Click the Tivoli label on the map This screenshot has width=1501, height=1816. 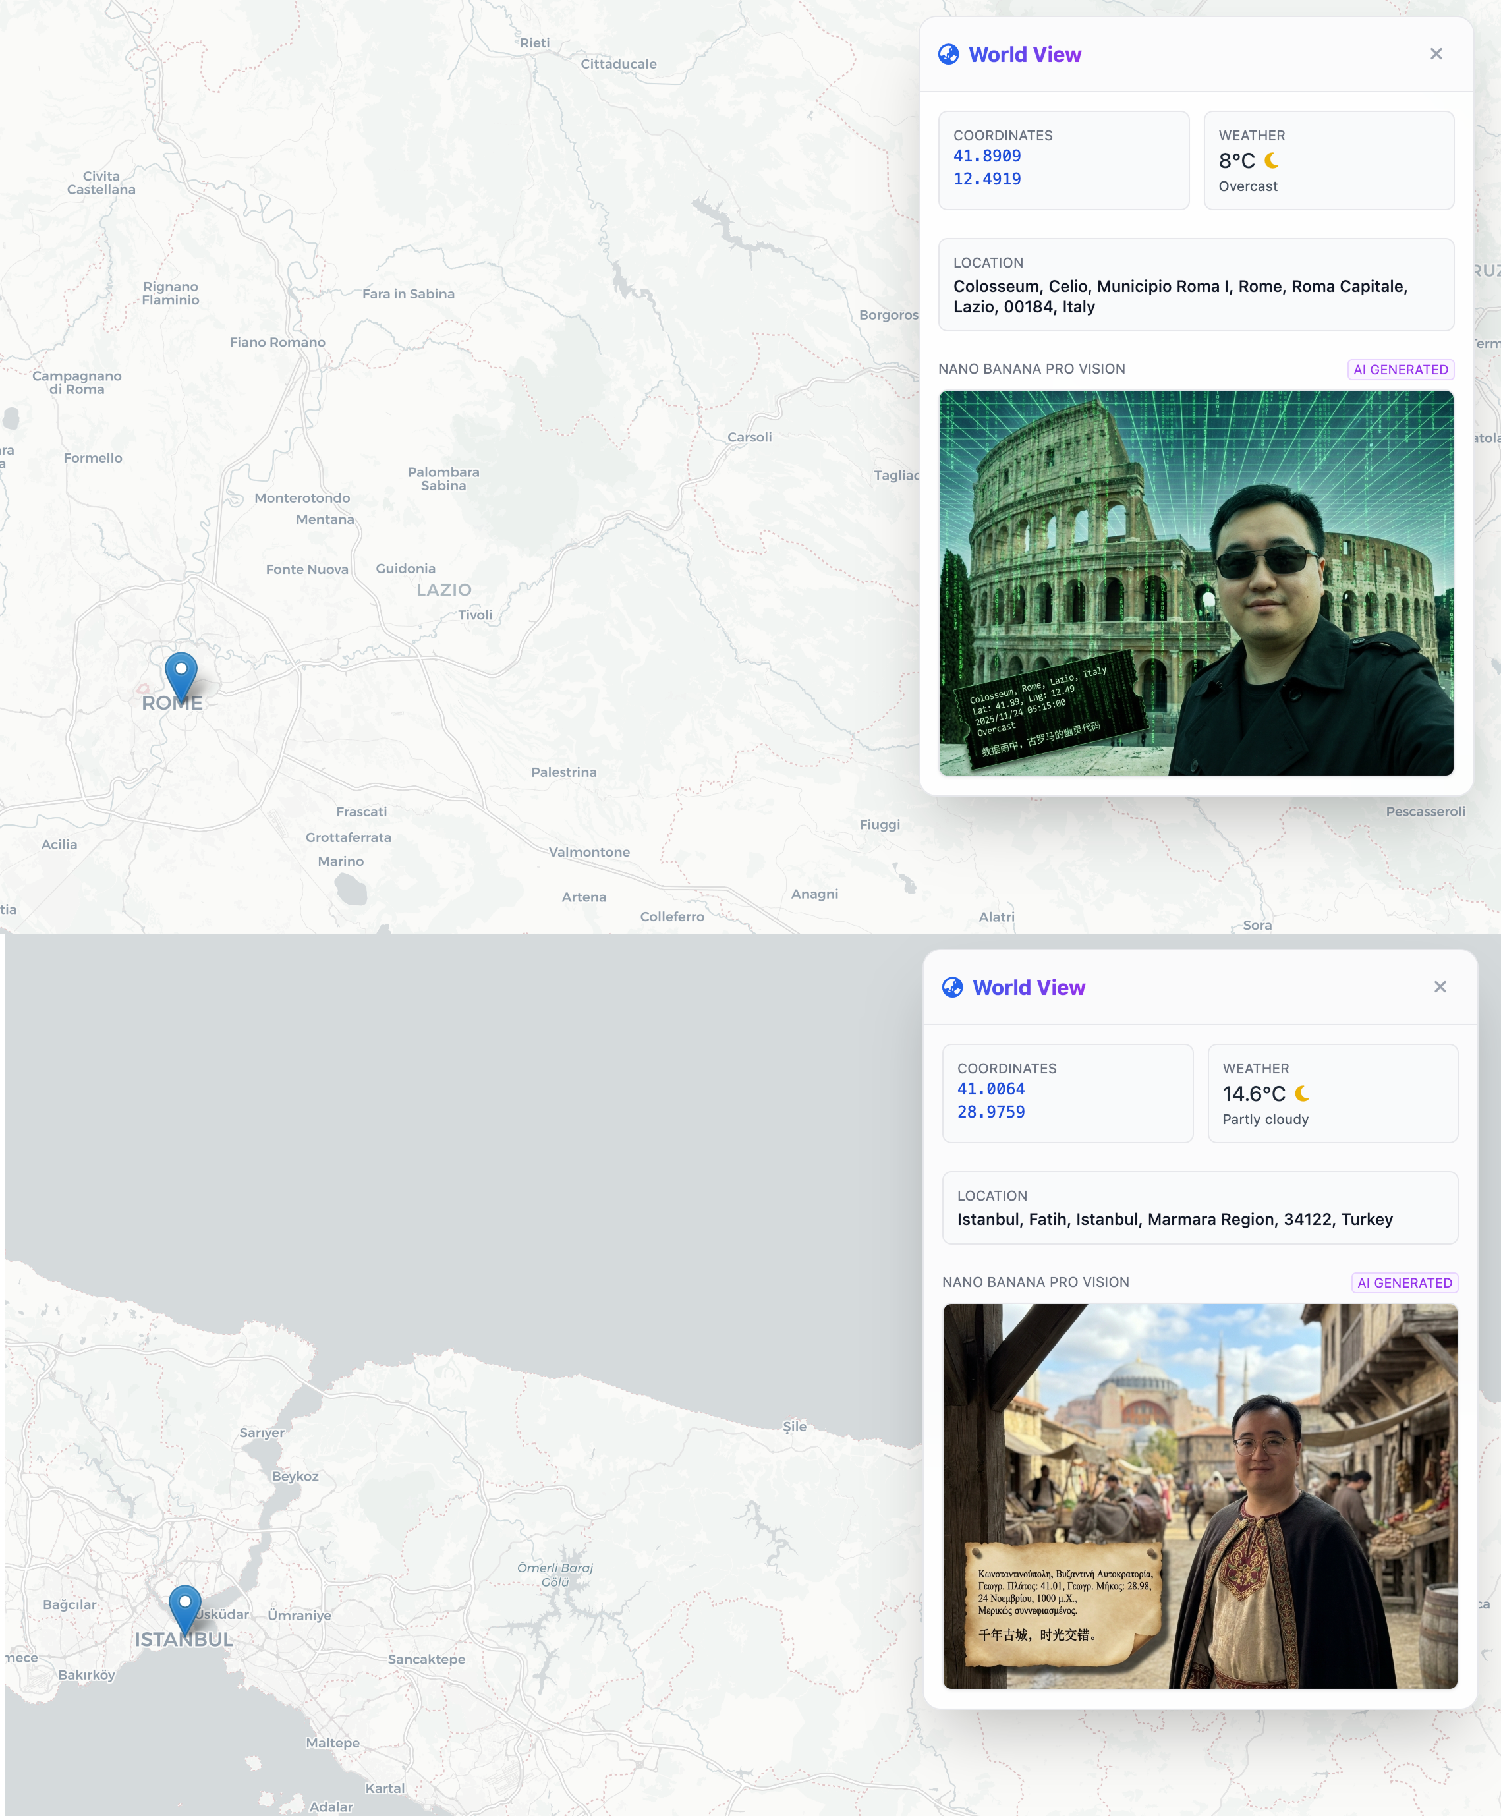[x=474, y=615]
